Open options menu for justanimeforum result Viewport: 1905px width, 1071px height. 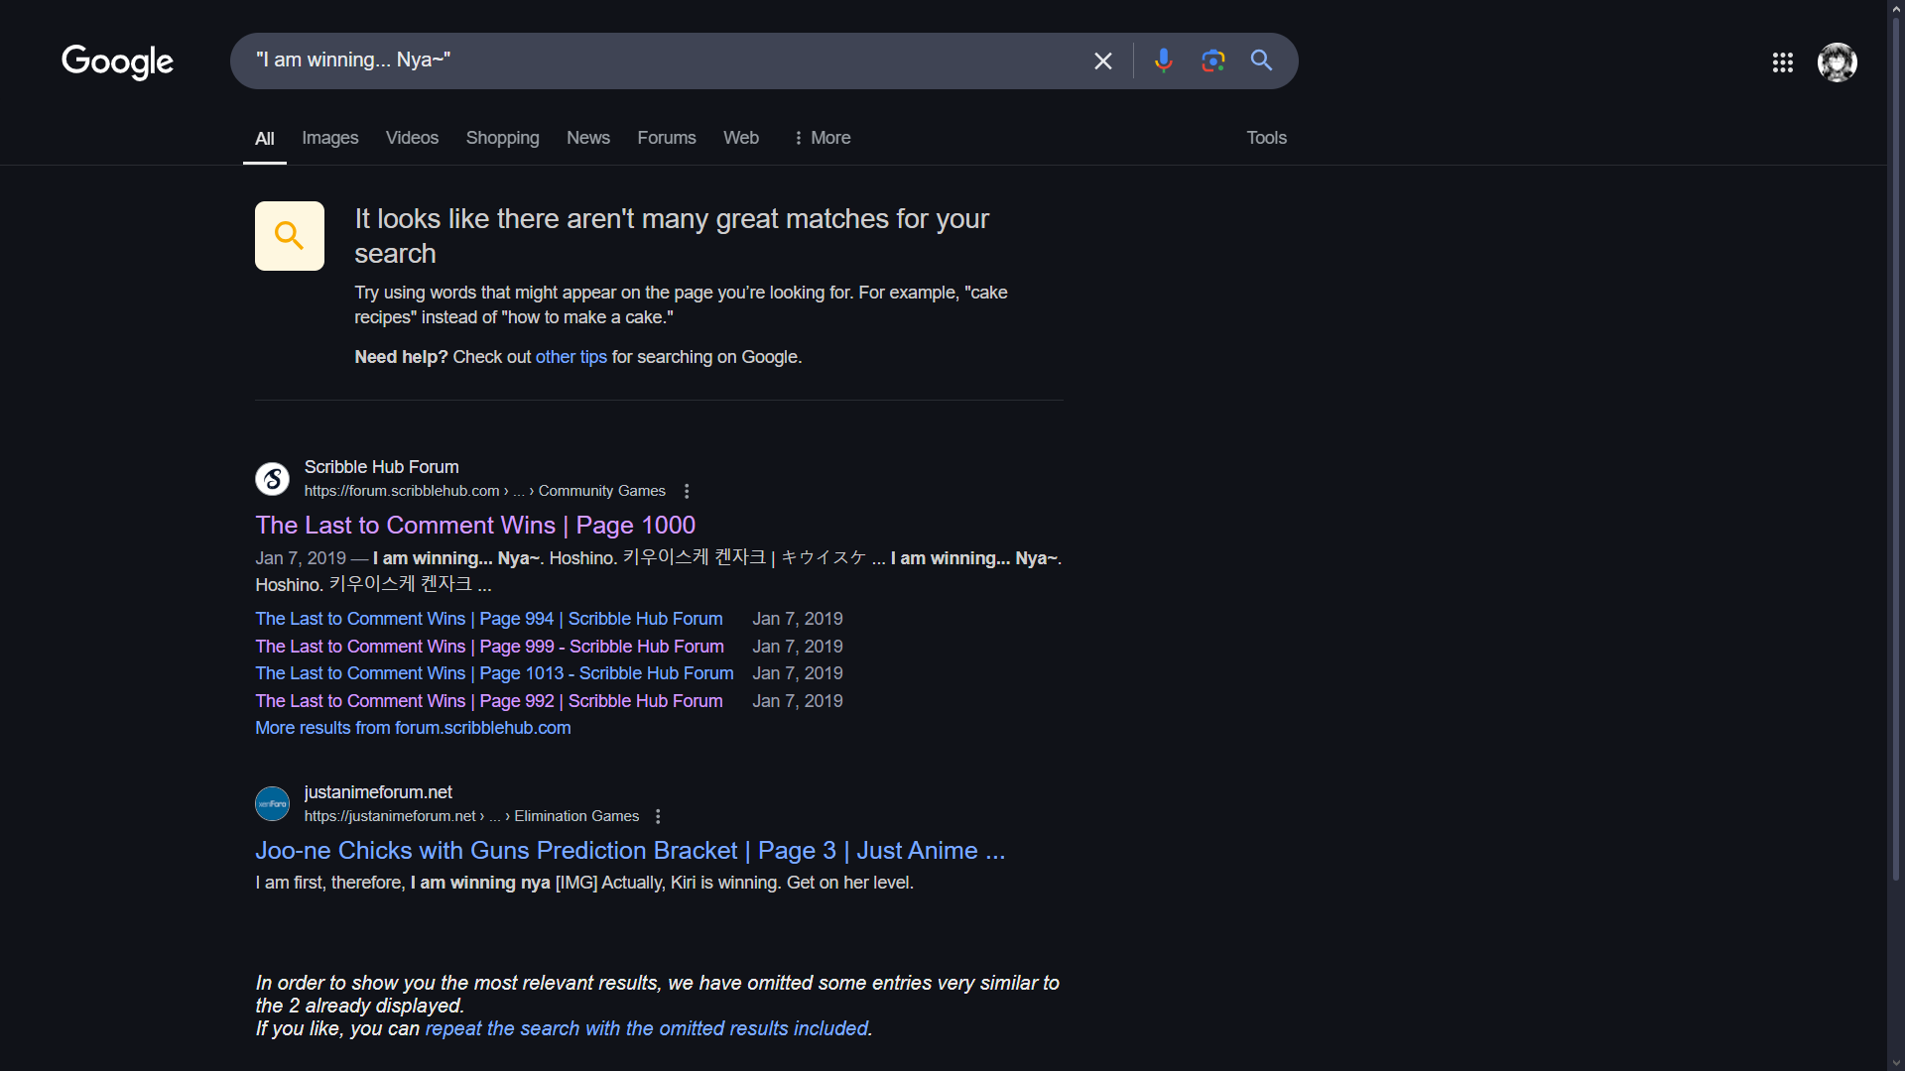click(658, 816)
